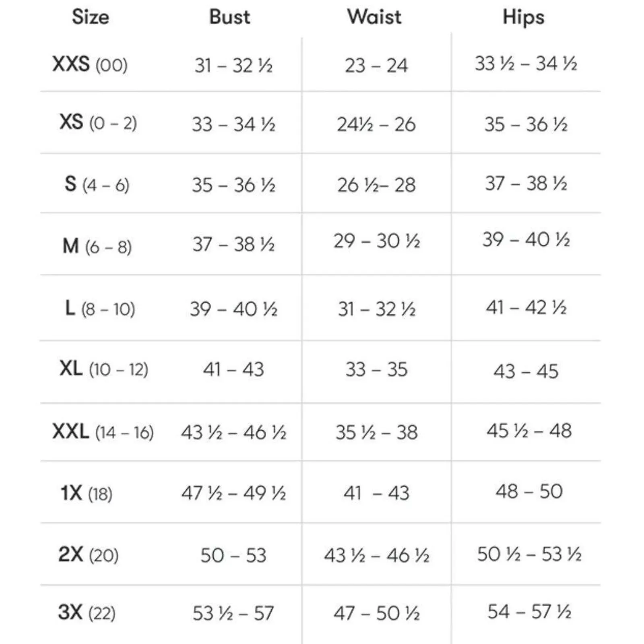Select the XS (0 – 2) size label
The width and height of the screenshot is (644, 644).
click(x=98, y=123)
